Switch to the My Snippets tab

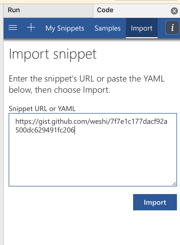pyautogui.click(x=65, y=28)
